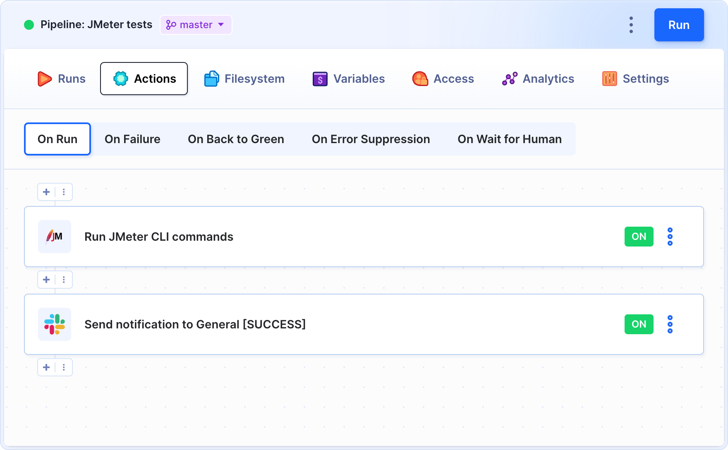This screenshot has height=450, width=728.
Task: Click the Actions gear icon
Action: [121, 79]
